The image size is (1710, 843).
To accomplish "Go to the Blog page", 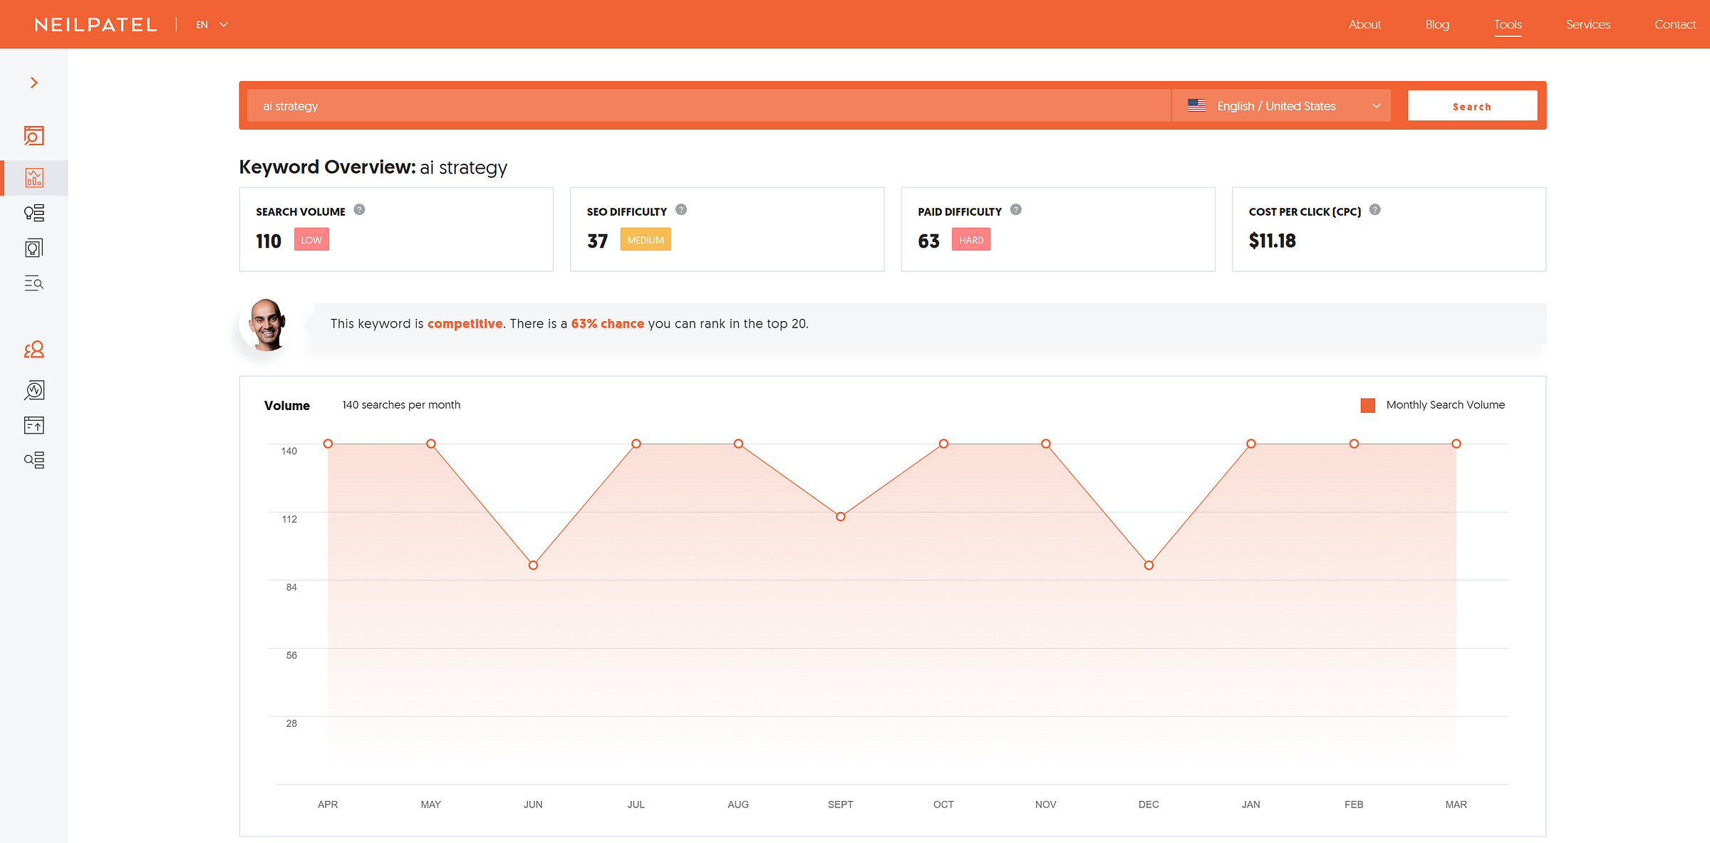I will point(1437,24).
